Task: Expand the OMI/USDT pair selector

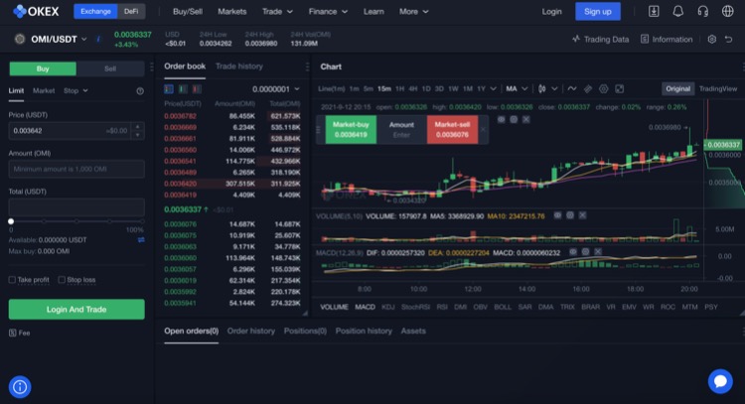Action: pos(84,39)
